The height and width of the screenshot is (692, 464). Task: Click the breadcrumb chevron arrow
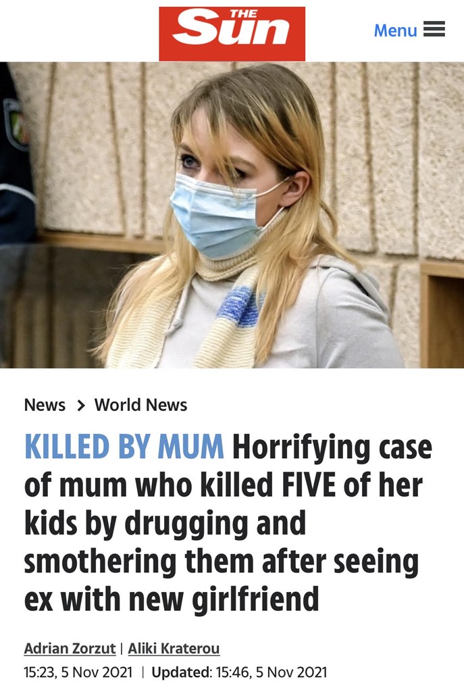(x=80, y=405)
